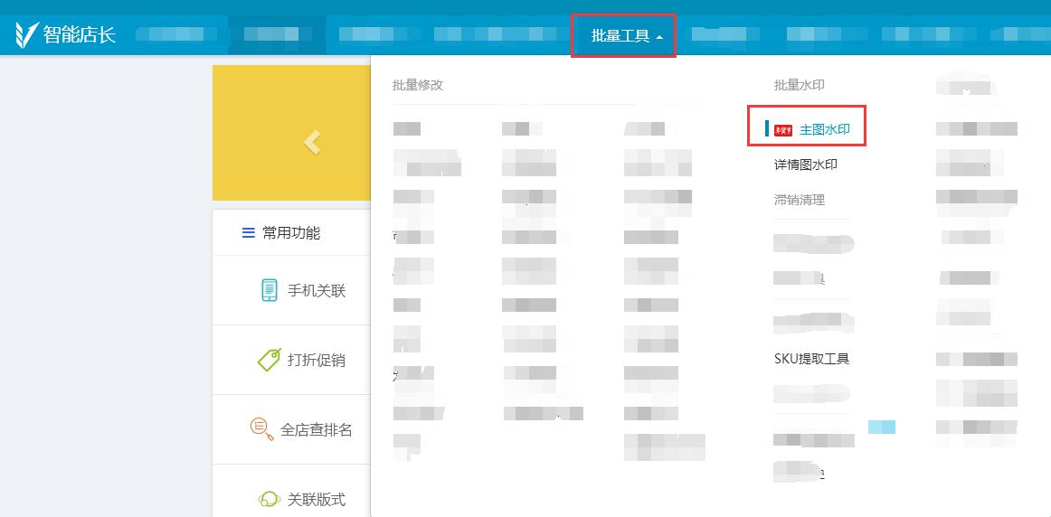
Task: Click the 批量水印 section heading
Action: point(799,85)
